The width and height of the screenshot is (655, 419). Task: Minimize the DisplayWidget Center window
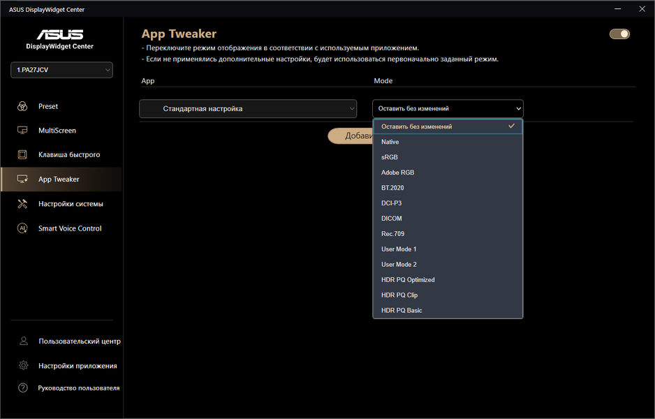(618, 9)
